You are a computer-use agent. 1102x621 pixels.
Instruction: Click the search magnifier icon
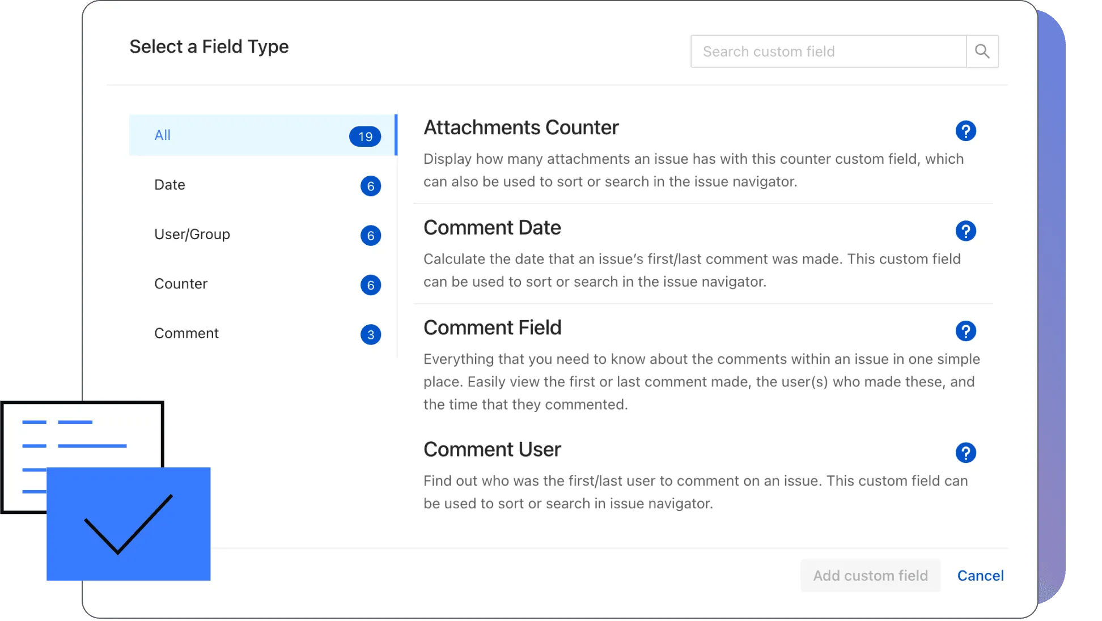point(982,52)
